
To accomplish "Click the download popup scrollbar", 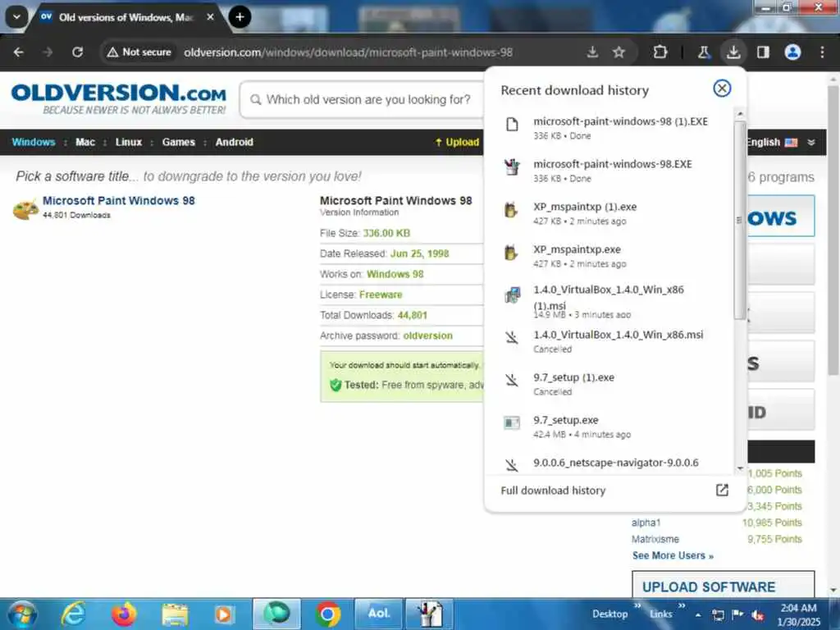I will coord(740,220).
